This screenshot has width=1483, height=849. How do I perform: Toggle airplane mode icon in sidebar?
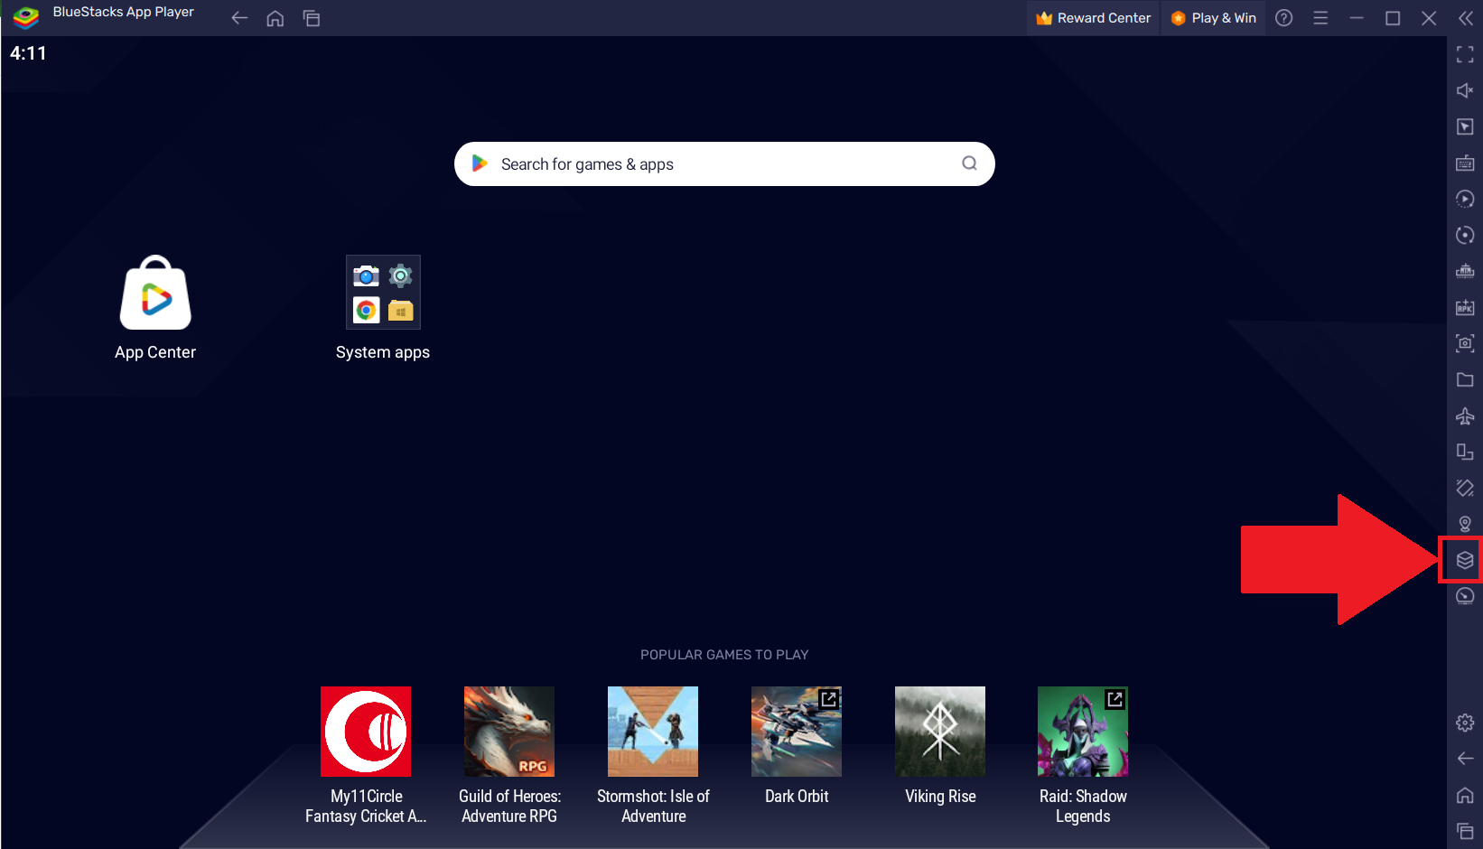point(1465,416)
